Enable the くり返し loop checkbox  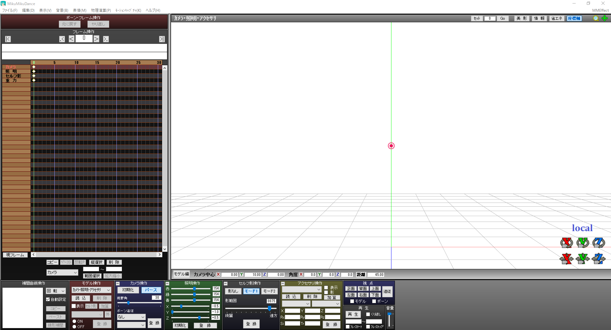click(x=368, y=314)
